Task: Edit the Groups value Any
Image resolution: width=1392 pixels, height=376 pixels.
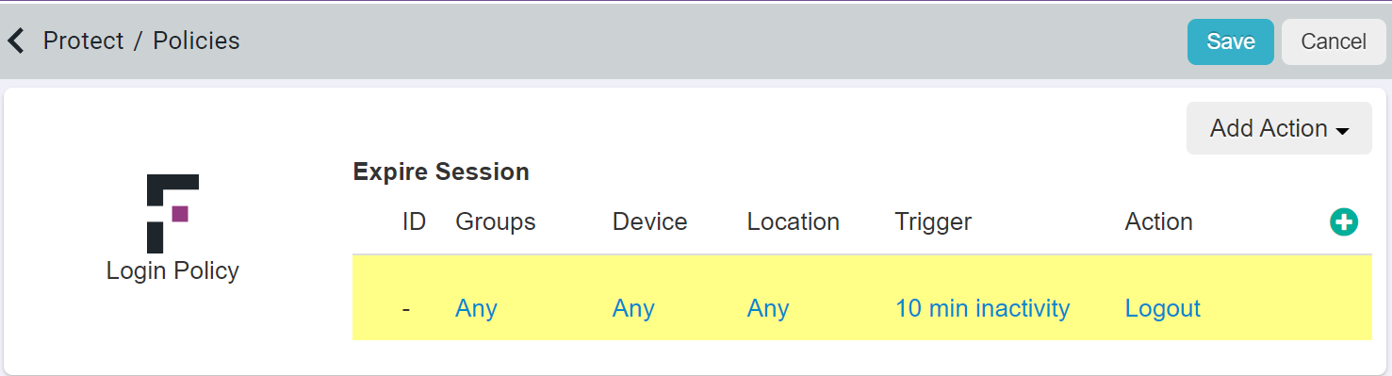Action: (x=476, y=309)
